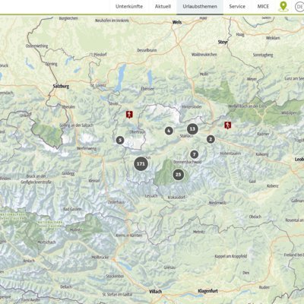Expand the cluster marker showing 7
304x304 pixels.
(x=195, y=154)
